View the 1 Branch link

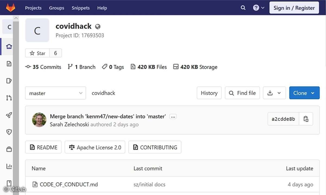(x=81, y=67)
